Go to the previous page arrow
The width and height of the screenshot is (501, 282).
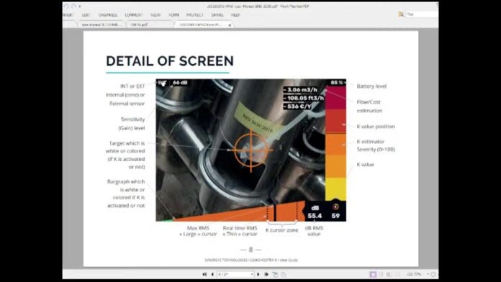coord(212,274)
